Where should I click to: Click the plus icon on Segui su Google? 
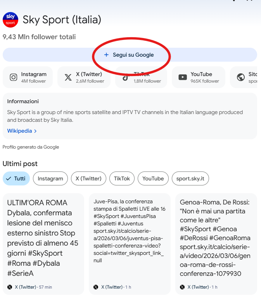pyautogui.click(x=106, y=55)
